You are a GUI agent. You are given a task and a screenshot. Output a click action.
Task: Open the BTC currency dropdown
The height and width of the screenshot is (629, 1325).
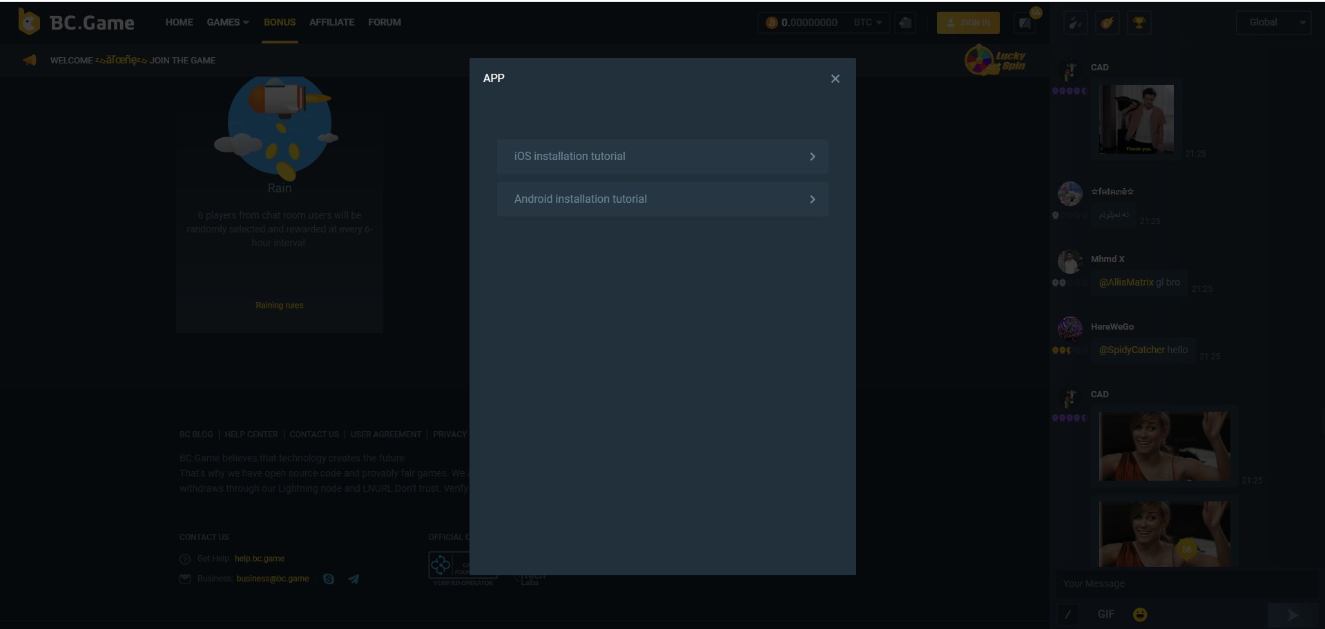click(867, 23)
